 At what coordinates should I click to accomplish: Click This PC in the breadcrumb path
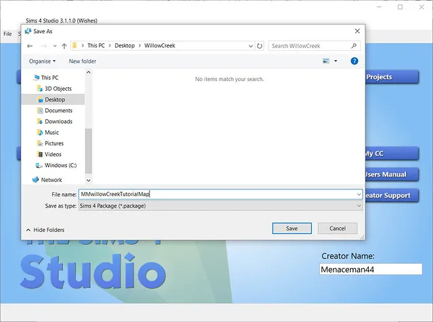96,45
